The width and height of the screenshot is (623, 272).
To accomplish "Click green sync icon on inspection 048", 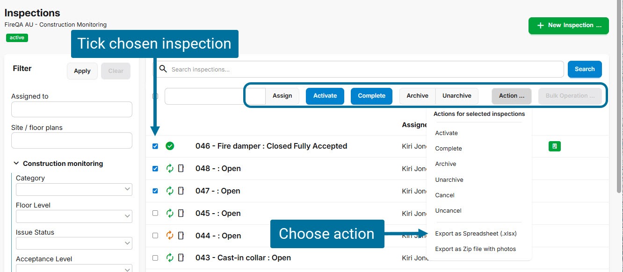I will point(170,169).
